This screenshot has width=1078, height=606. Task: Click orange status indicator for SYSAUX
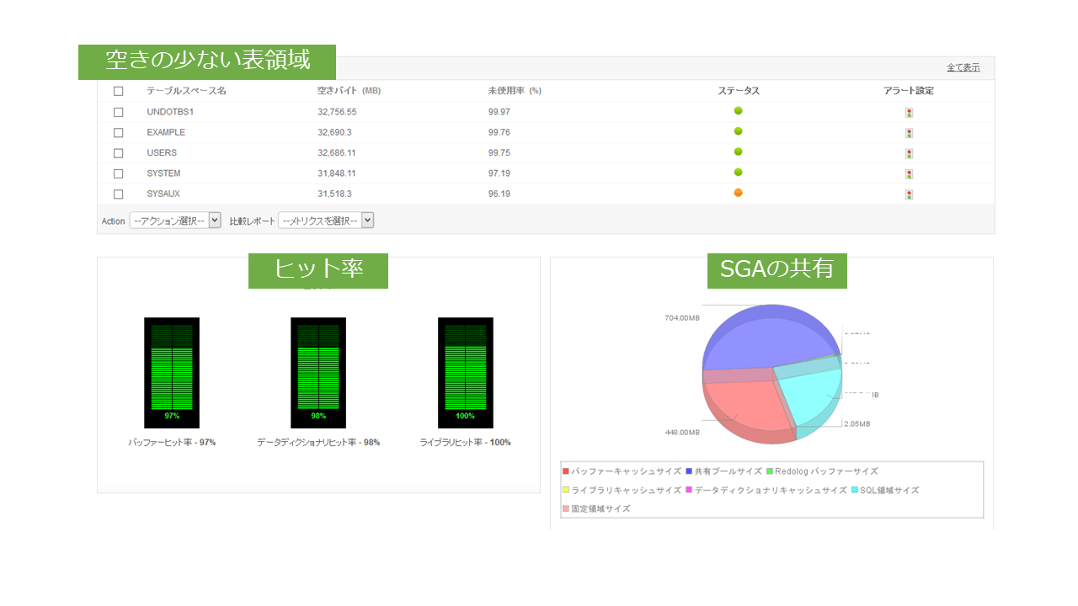pos(739,193)
